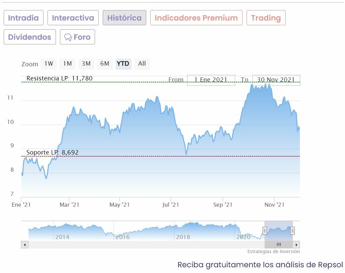Screen dimensions: 345x273
Task: Select the All zoom range
Action: [x=142, y=64]
